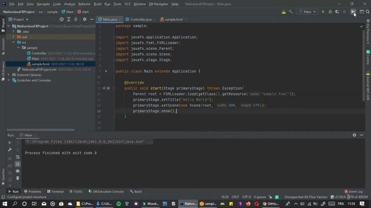Click Main breadcrumb in navigation bar

(68, 12)
